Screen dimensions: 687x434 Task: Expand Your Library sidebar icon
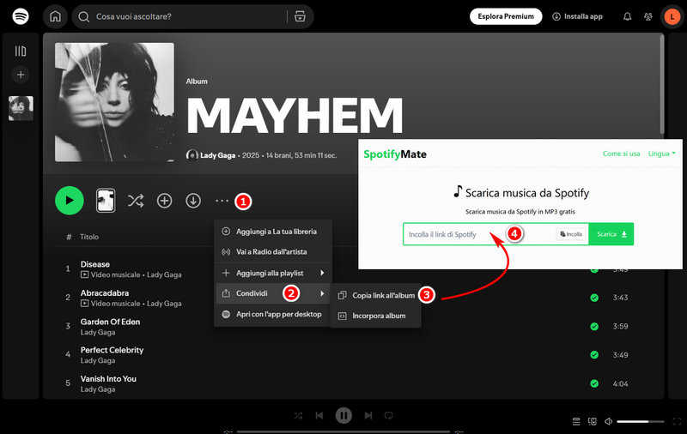21,51
